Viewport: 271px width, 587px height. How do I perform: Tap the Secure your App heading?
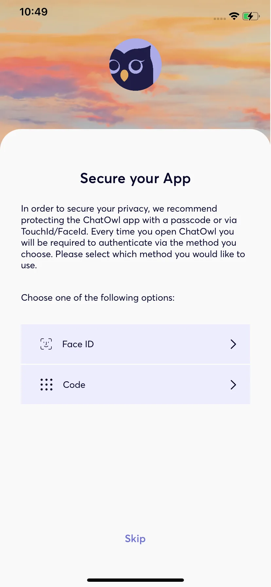click(x=135, y=179)
